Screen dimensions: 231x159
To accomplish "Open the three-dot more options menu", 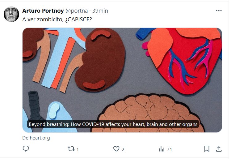I will [x=219, y=11].
